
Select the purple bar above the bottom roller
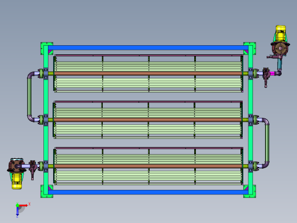pyautogui.click(x=149, y=148)
